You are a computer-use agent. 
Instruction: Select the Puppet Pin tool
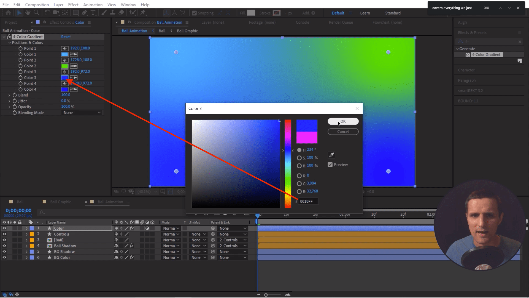(143, 13)
